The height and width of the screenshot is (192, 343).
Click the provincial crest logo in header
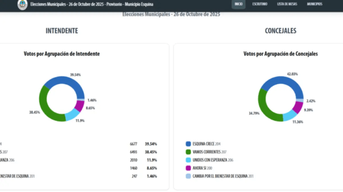pos(22,4)
